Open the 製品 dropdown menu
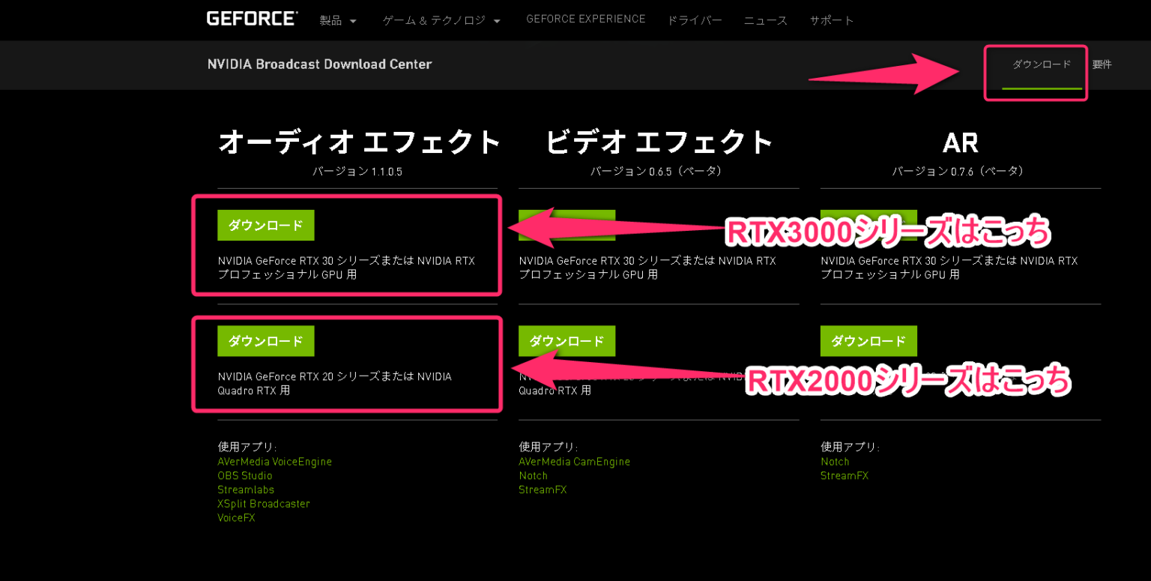Viewport: 1151px width, 581px height. pos(331,20)
